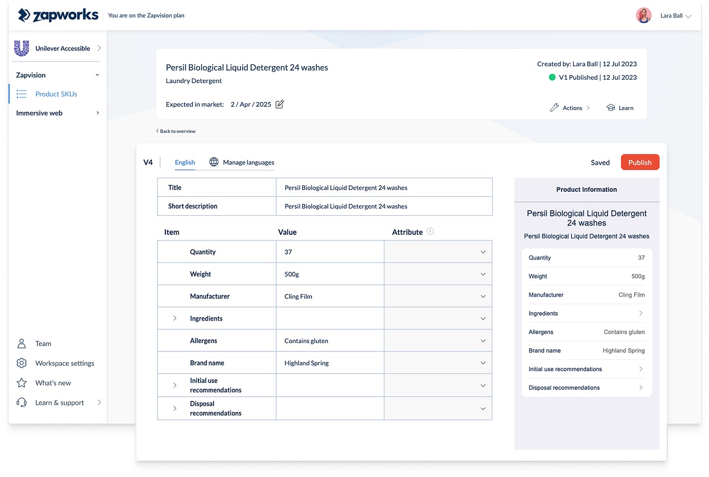Viewport: 709px width, 477px height.
Task: Click the Manage languages globe icon
Action: click(214, 162)
